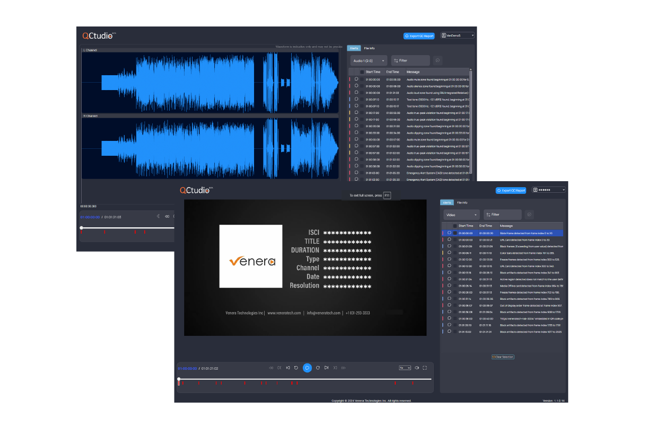The image size is (663, 436).
Task: Open comment for Out of display order alert
Action: [x=449, y=305]
